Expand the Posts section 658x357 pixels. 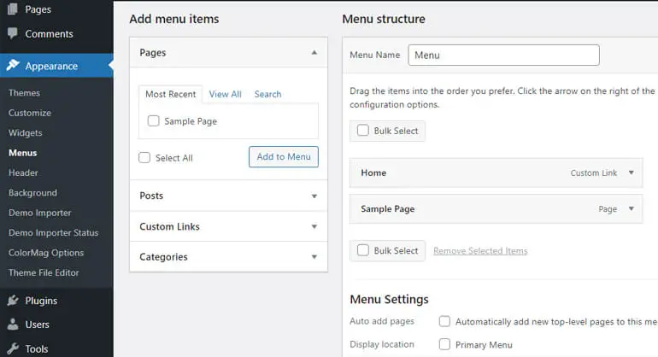tap(314, 196)
